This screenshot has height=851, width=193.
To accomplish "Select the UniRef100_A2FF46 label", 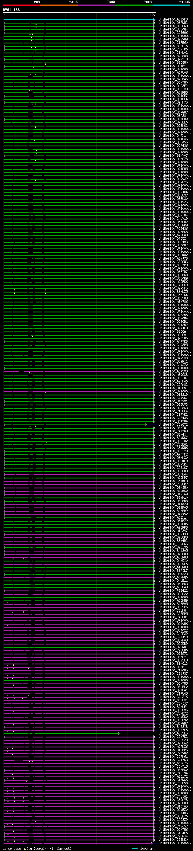I will pyautogui.click(x=173, y=381).
